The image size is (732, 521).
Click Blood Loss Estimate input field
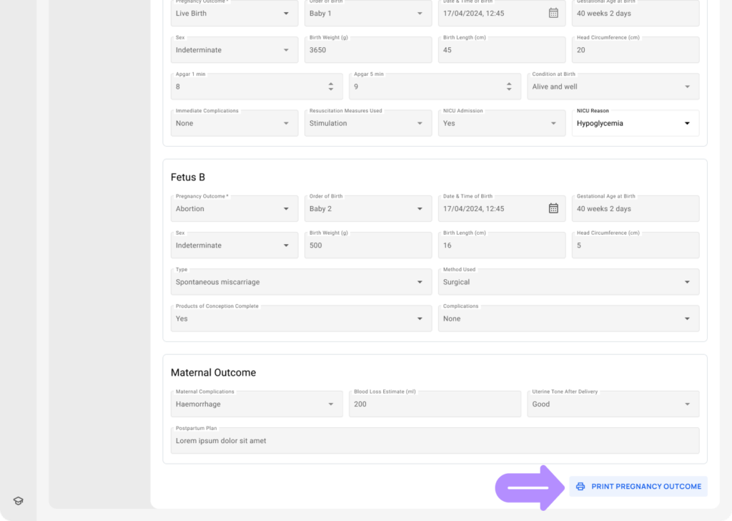click(x=435, y=404)
